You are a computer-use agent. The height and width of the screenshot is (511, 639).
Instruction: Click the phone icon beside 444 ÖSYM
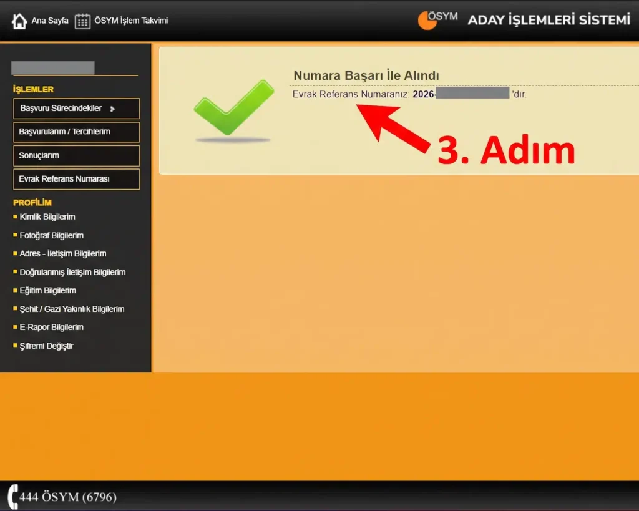tap(13, 497)
